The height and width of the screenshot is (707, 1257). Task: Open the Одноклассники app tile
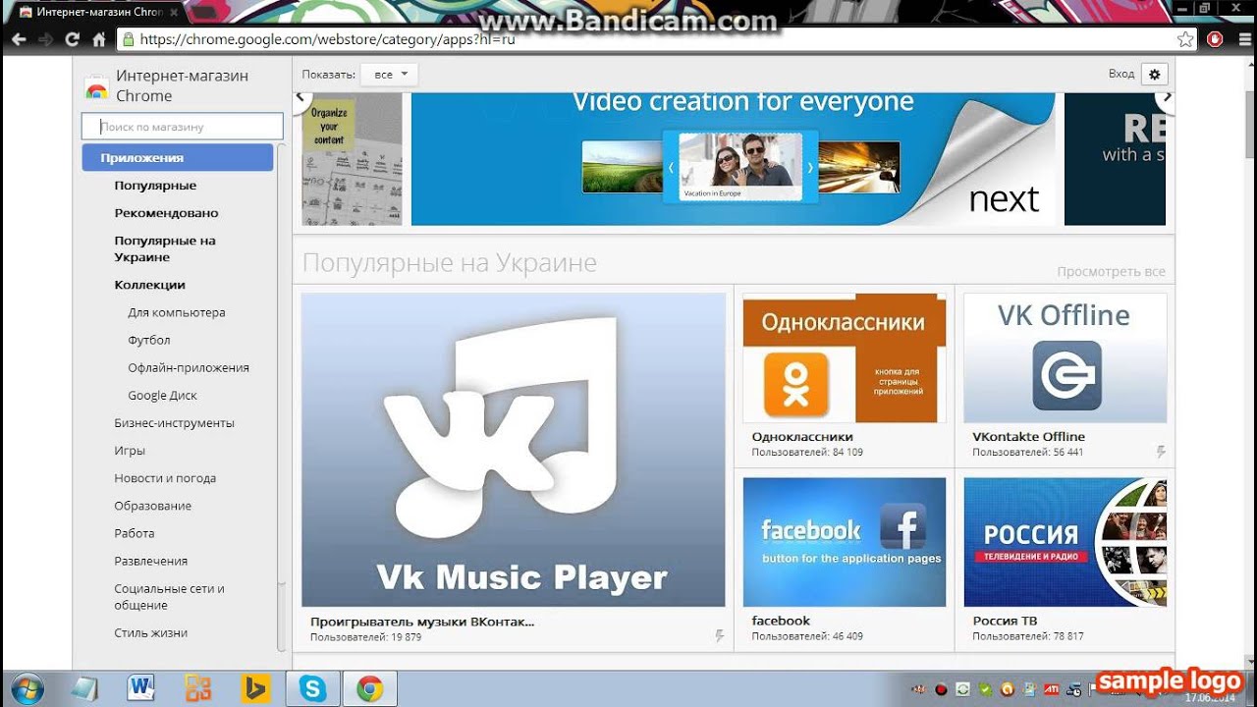(x=845, y=376)
